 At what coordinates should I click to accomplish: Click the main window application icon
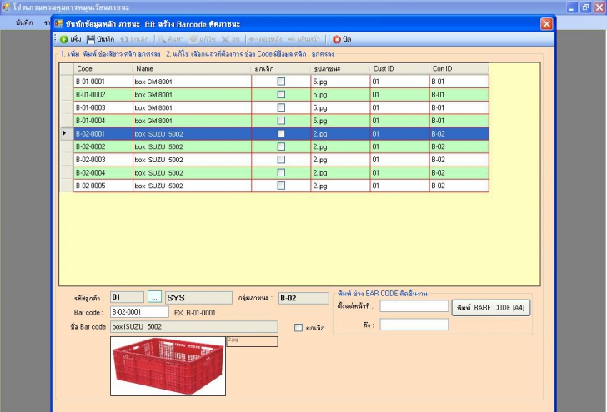[6, 7]
